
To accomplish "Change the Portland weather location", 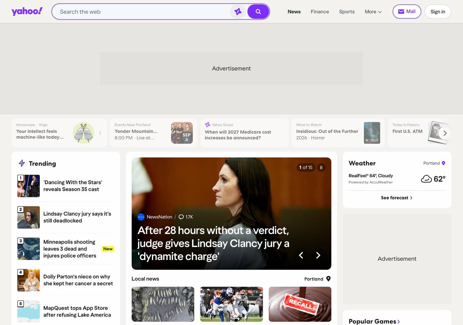I will tap(434, 163).
